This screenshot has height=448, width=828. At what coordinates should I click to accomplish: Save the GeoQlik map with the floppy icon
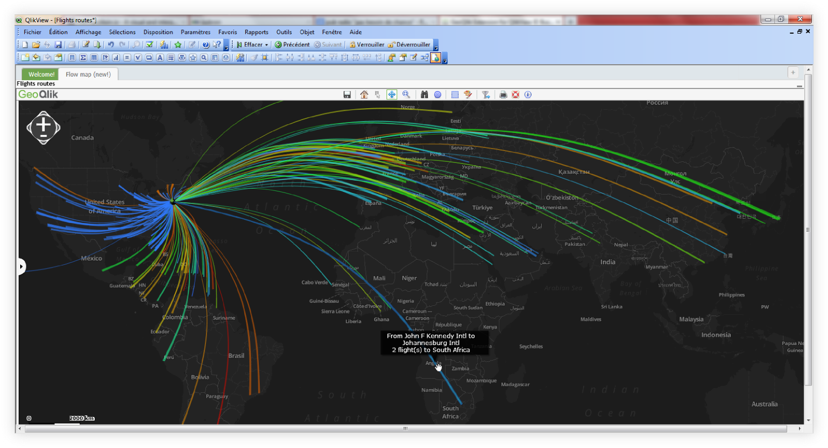347,95
